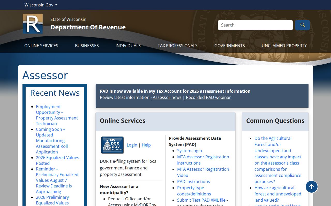Click the MyDORGov Login link
This screenshot has width=331, height=206.
[132, 145]
